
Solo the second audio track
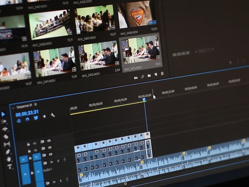click(x=61, y=181)
